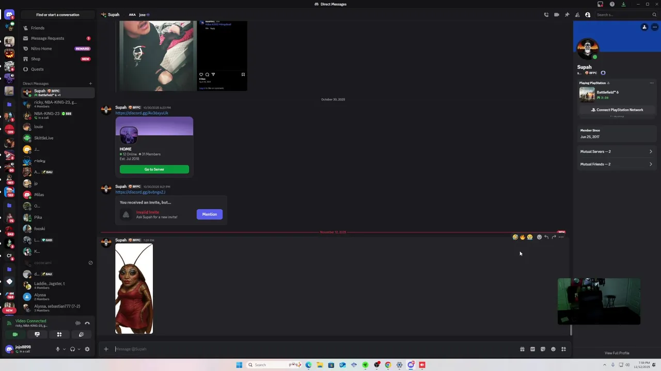The image size is (661, 371).
Task: Open Discord help
Action: tap(612, 4)
